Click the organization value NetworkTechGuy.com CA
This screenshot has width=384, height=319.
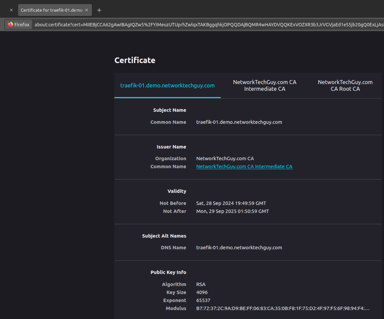(225, 158)
